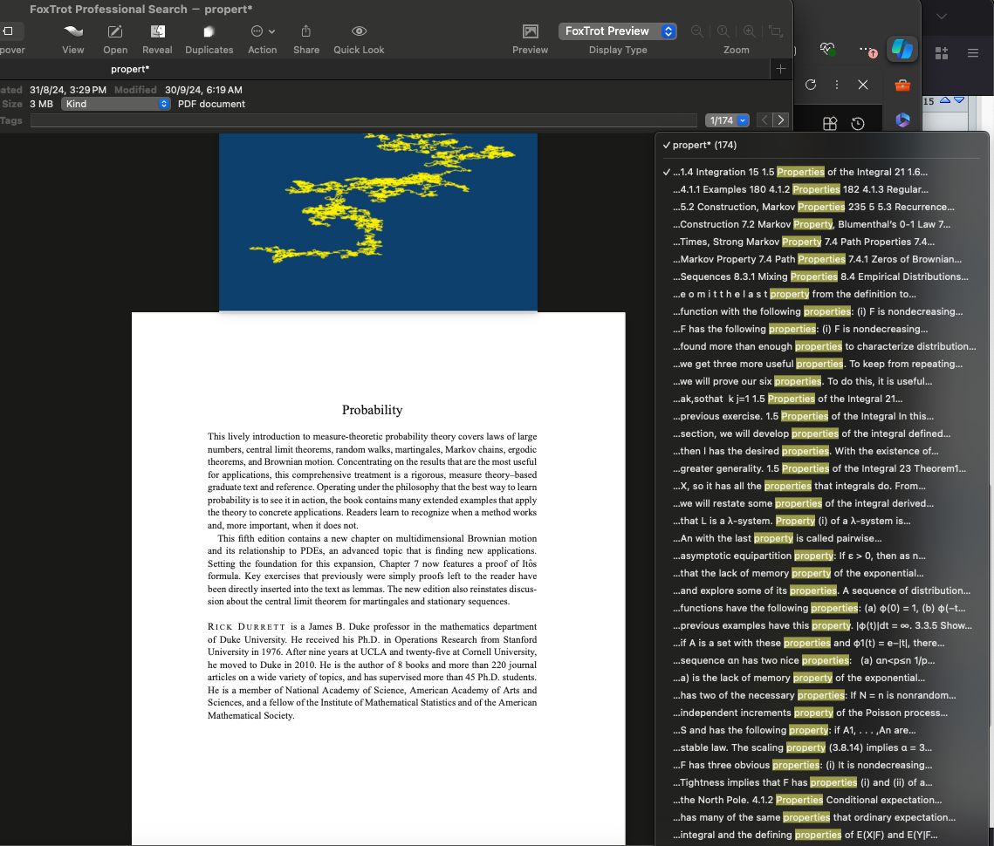
Task: Click the Brownian motion cover image
Action: click(378, 222)
